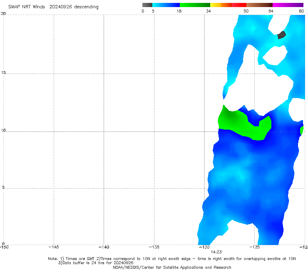Click the colorbar tick label "18"
This screenshot has height=270, width=308.
pos(179,11)
